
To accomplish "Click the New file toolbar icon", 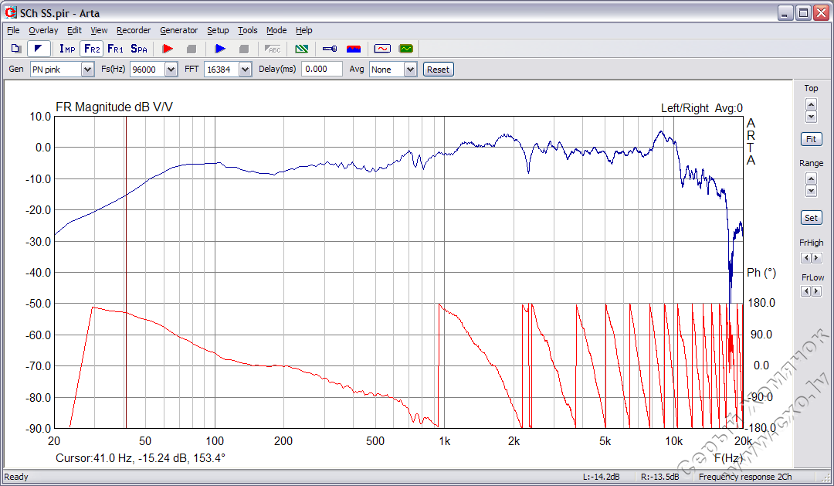I will click(16, 49).
